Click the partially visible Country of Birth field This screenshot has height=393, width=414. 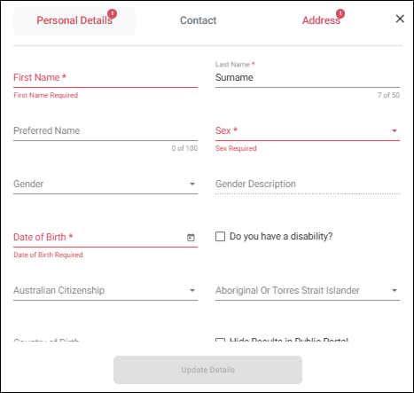click(105, 341)
